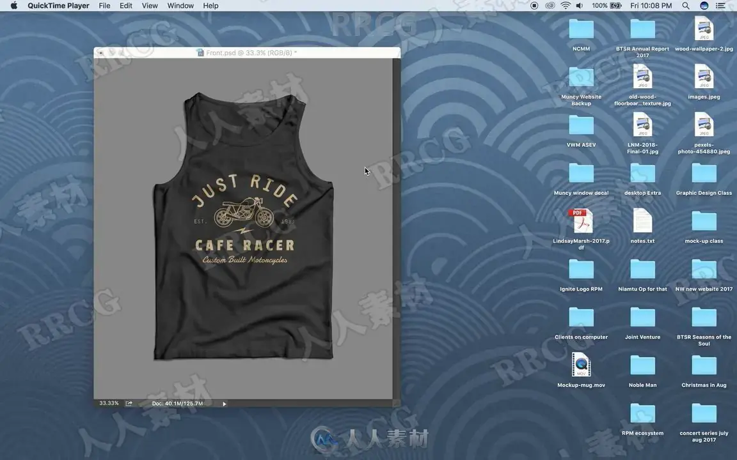Click the vertical scrollbar of Front.psd window

(396, 229)
